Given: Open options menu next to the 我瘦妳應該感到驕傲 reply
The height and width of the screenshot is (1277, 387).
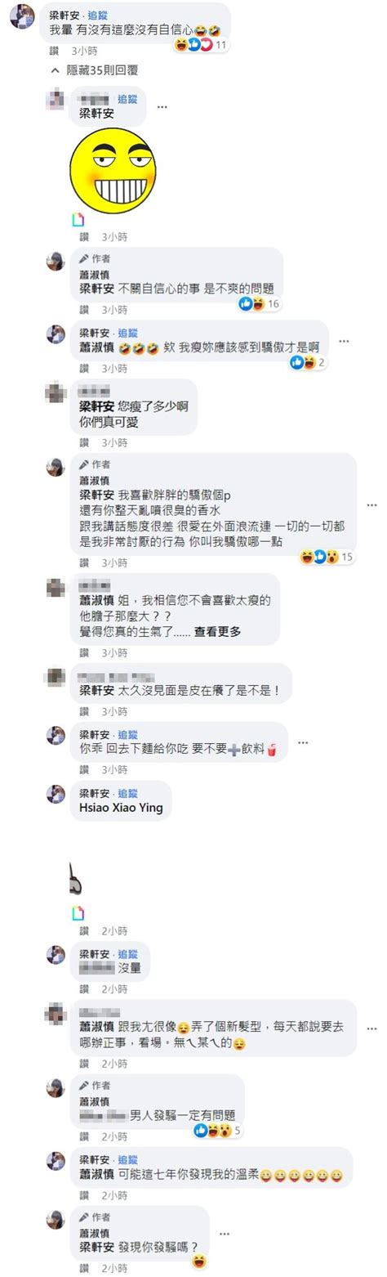Looking at the screenshot, I should coord(345,342).
